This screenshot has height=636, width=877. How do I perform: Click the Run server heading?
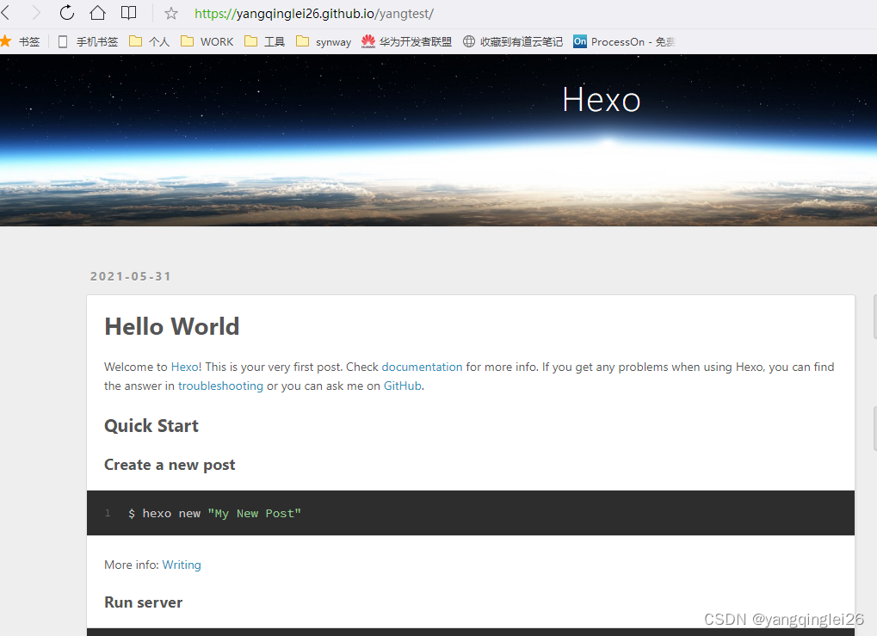(x=143, y=602)
